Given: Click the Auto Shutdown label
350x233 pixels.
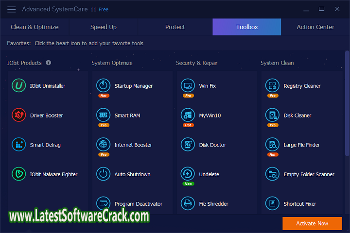Looking at the screenshot, I should 132,174.
